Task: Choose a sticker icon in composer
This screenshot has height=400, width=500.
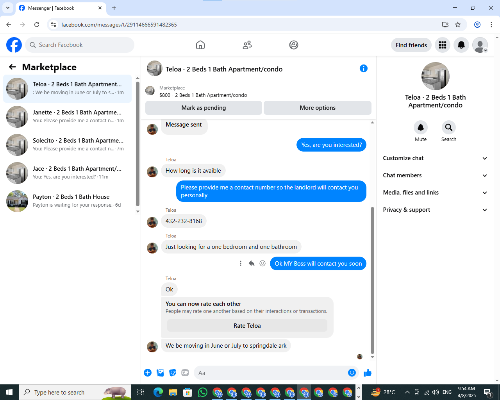Action: coord(173,373)
